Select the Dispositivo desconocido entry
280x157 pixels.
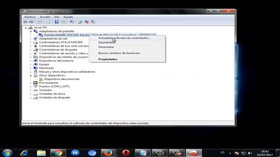tap(62, 79)
